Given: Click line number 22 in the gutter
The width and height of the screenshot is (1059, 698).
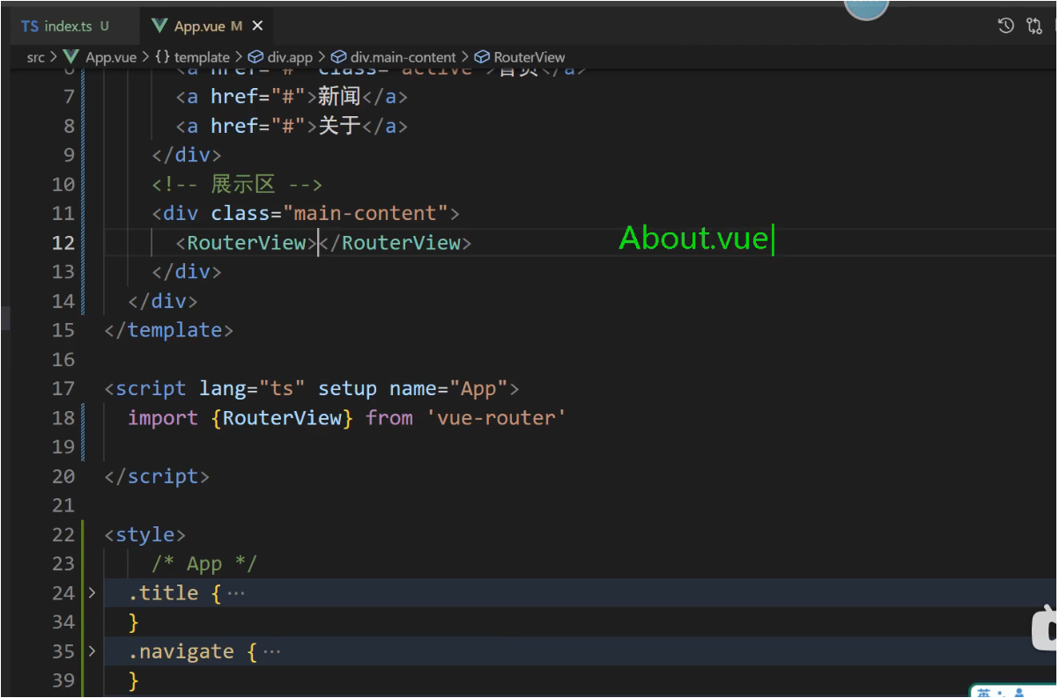Looking at the screenshot, I should point(63,535).
